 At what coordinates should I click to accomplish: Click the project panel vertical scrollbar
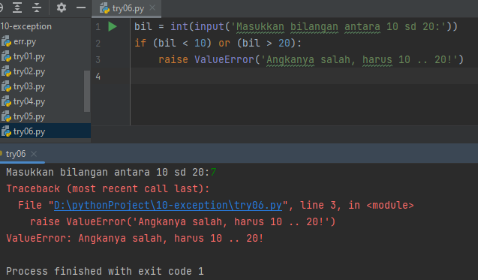[87, 91]
